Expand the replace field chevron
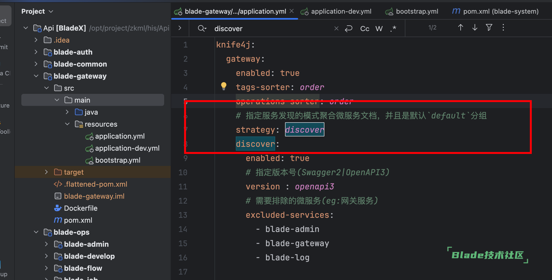 coord(180,28)
